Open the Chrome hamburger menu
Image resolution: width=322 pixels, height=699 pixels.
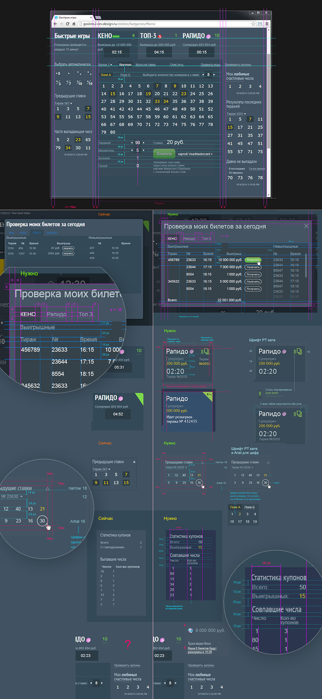pyautogui.click(x=267, y=24)
